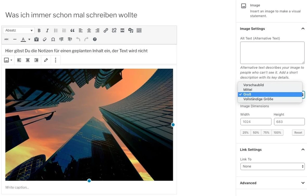Collapse the Image Settings panel
The width and height of the screenshot is (307, 196).
point(303,29)
